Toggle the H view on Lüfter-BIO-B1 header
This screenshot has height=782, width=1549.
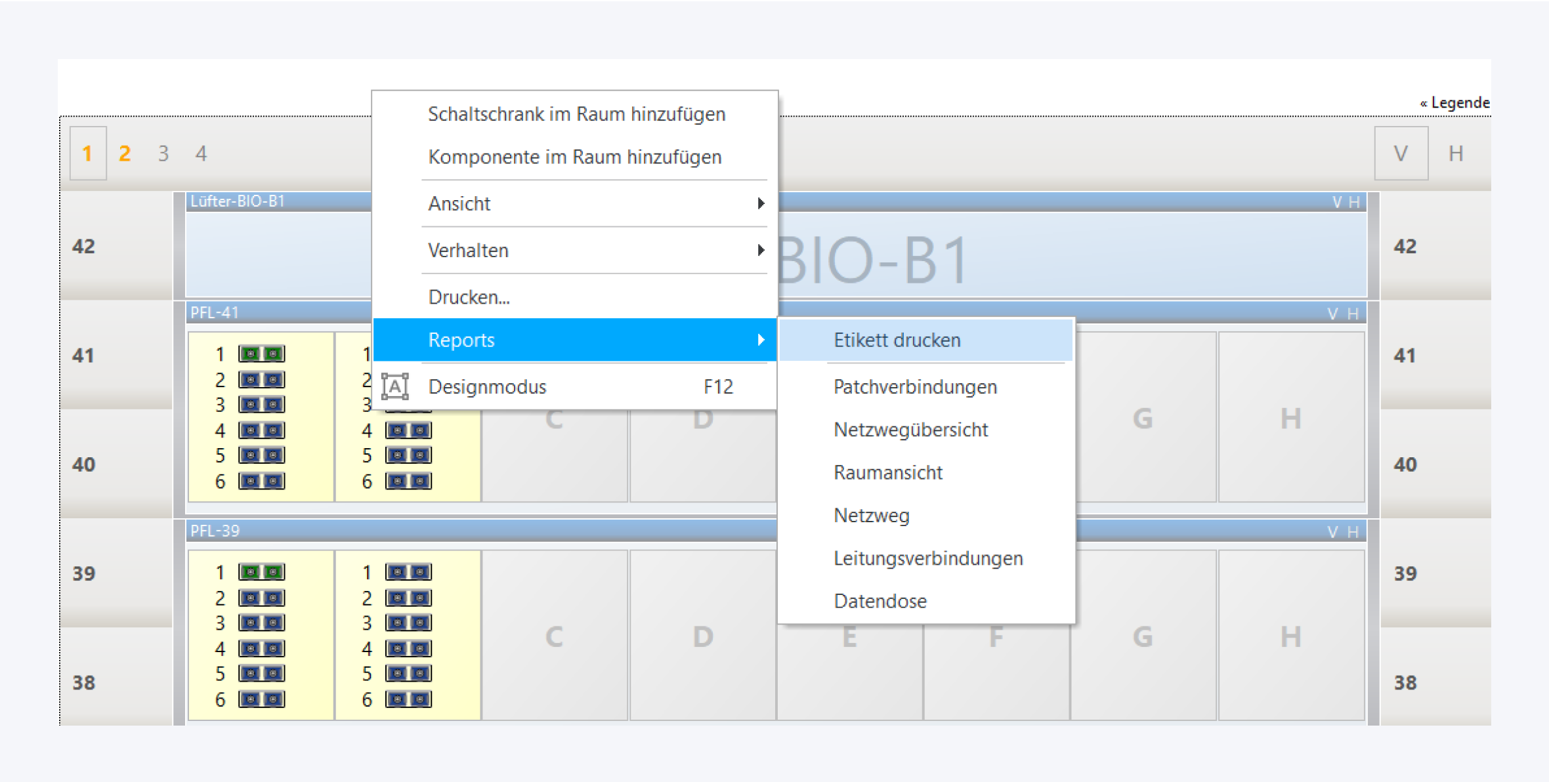point(1354,202)
